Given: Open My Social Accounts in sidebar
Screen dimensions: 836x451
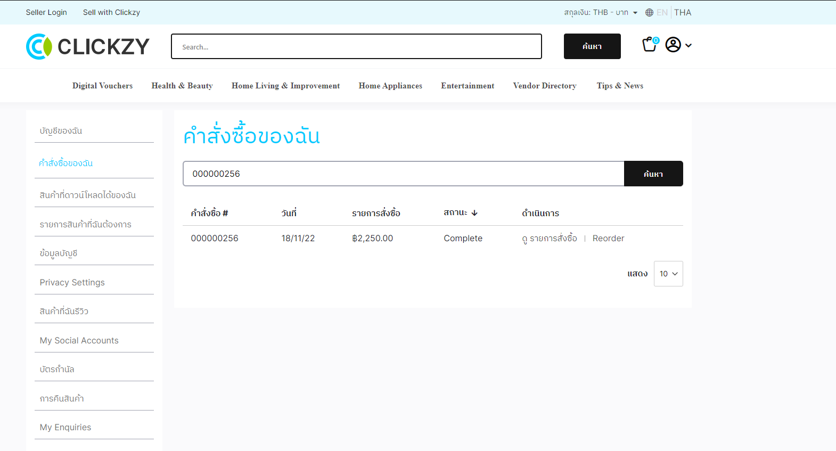Looking at the screenshot, I should tap(79, 340).
